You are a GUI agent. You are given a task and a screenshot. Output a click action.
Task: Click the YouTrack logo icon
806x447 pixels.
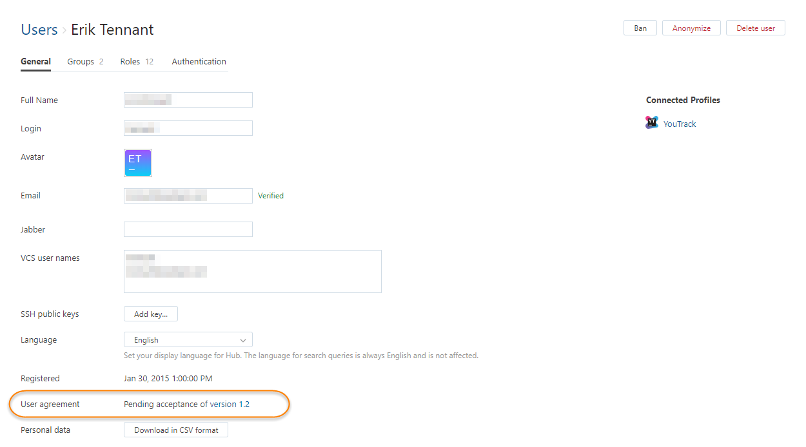[652, 122]
